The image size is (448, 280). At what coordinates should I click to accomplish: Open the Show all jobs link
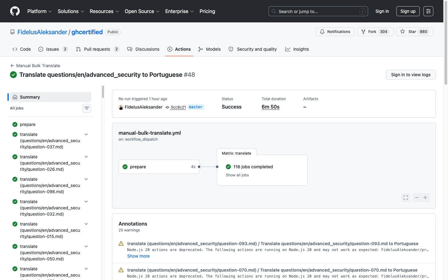click(x=237, y=175)
